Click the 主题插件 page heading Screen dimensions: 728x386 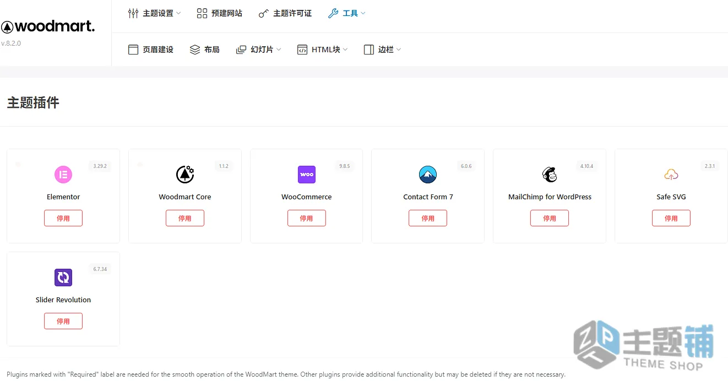[33, 102]
